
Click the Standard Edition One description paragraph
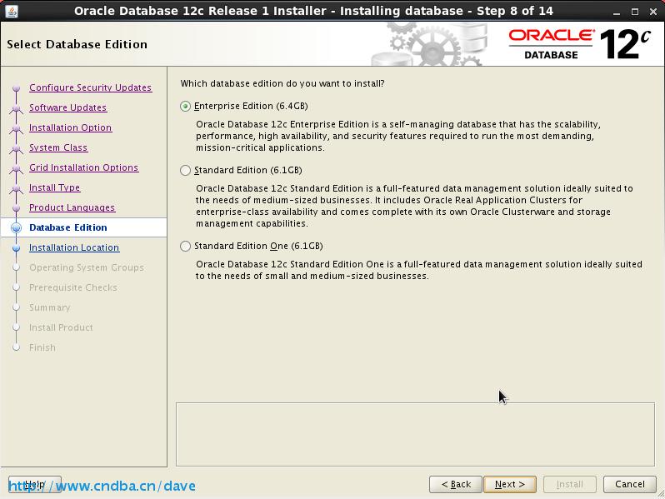419,270
